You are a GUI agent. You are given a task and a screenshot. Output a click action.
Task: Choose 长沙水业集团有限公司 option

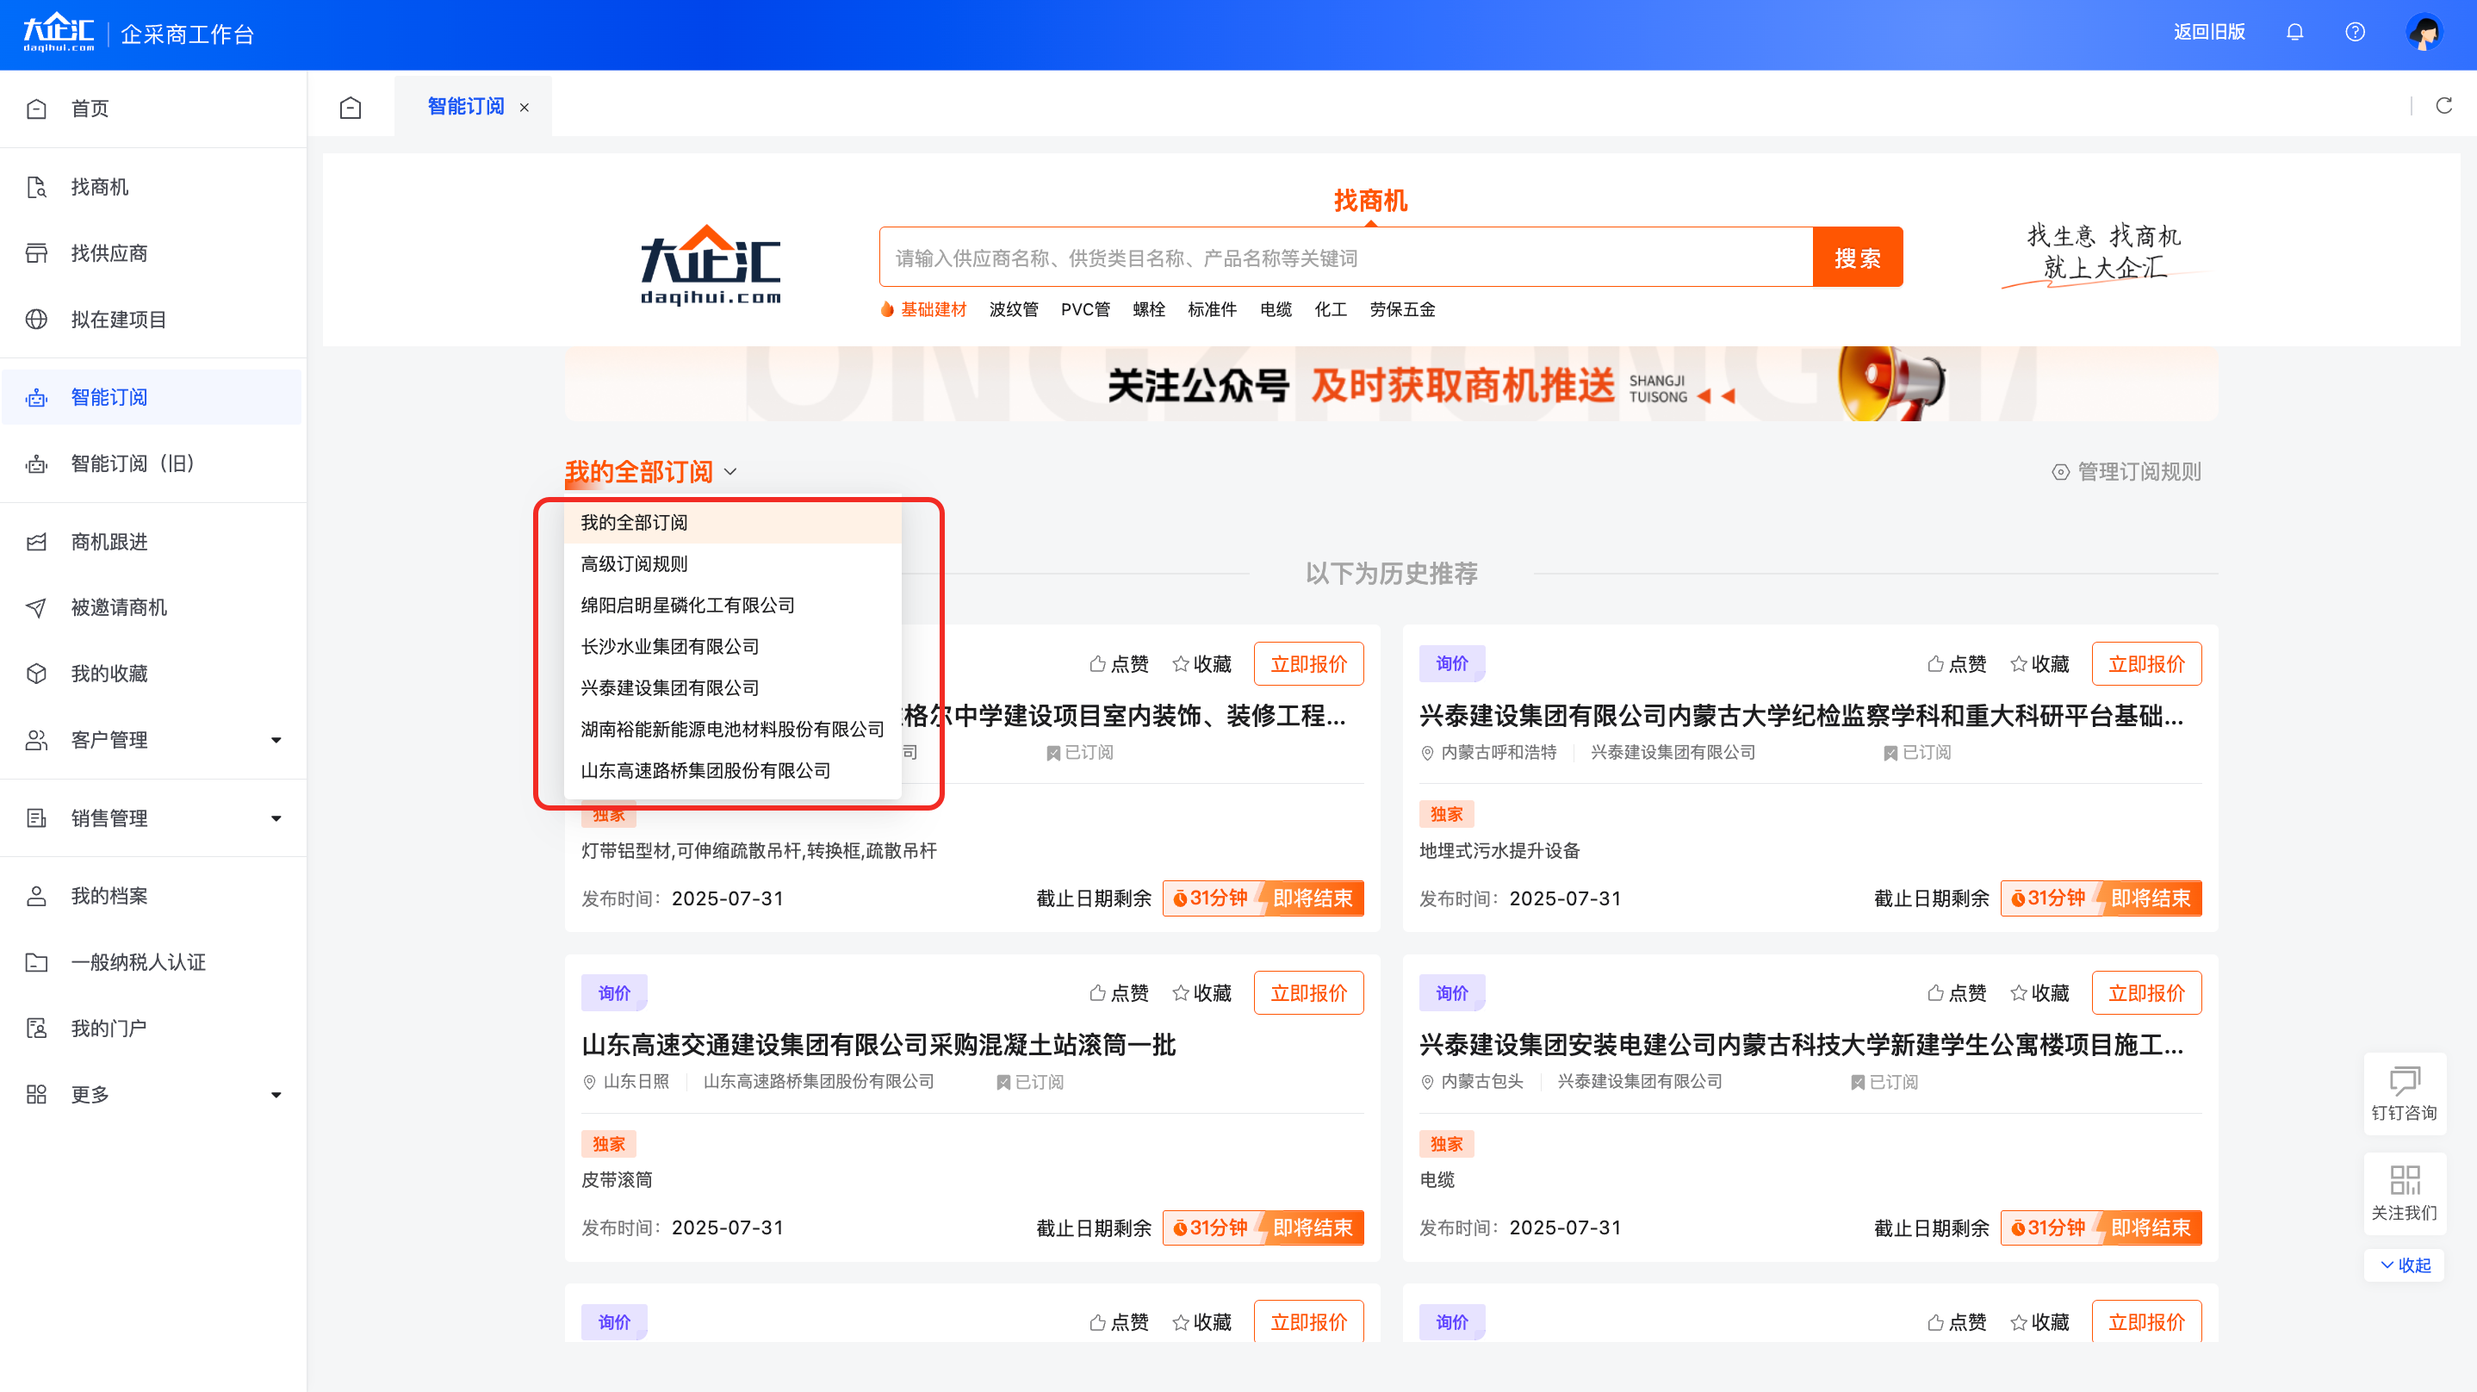(733, 646)
